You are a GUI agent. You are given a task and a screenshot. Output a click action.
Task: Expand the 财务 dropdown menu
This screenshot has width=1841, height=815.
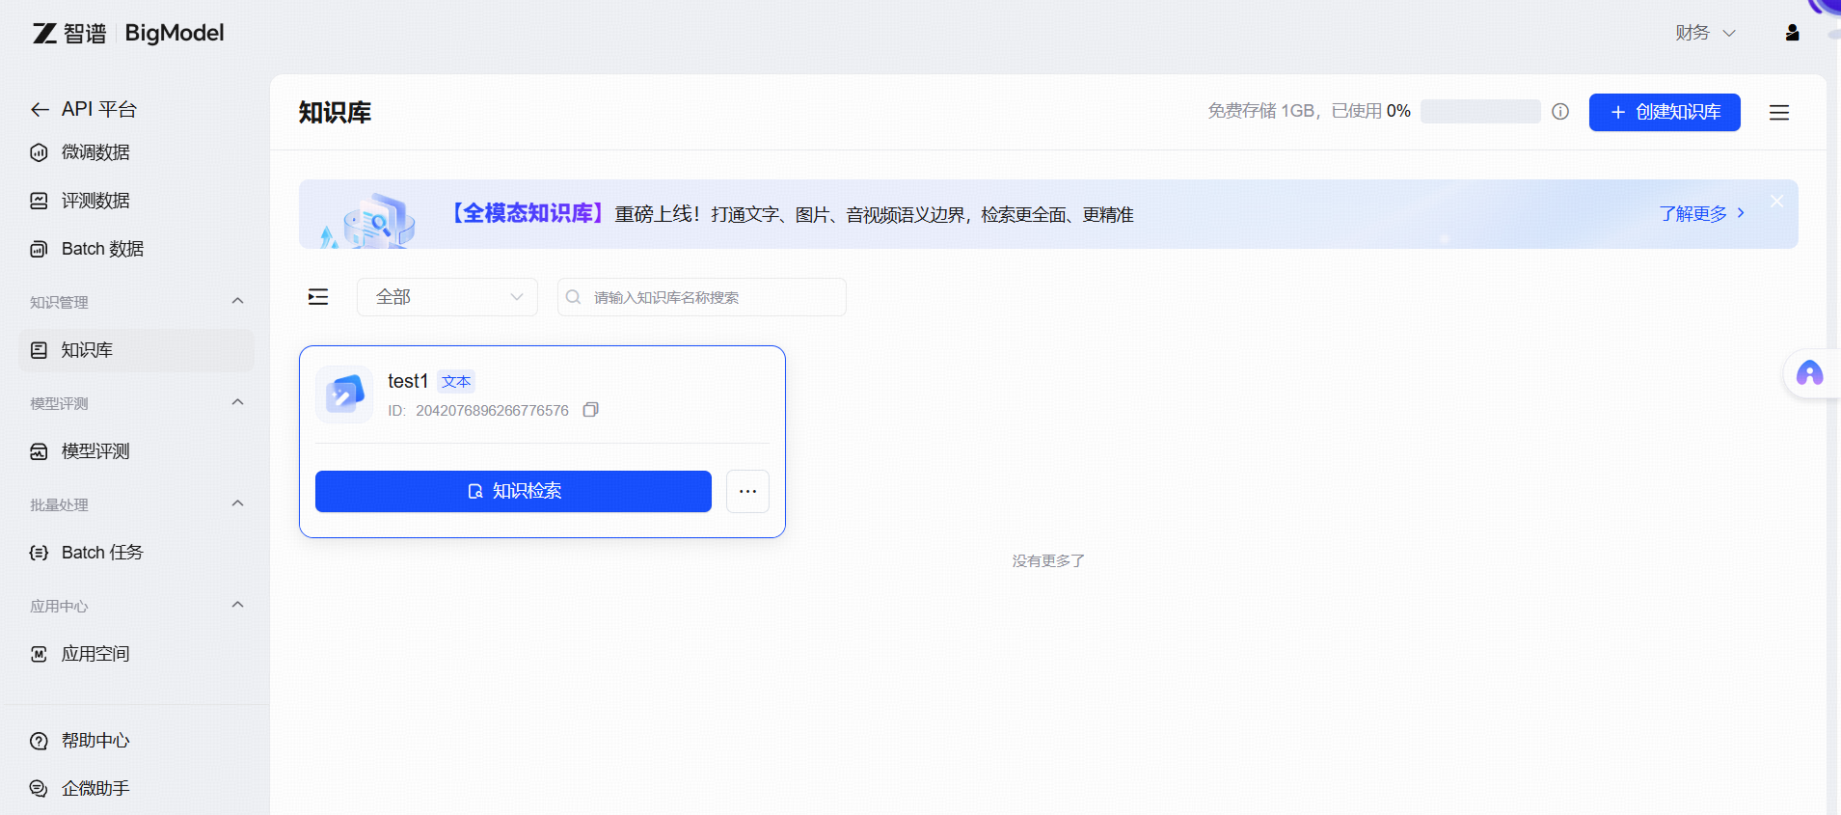coord(1705,33)
